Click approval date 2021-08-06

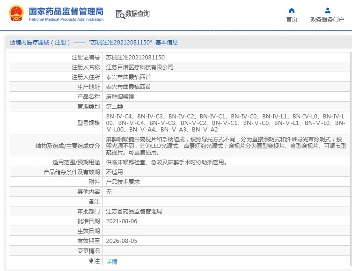point(121,221)
